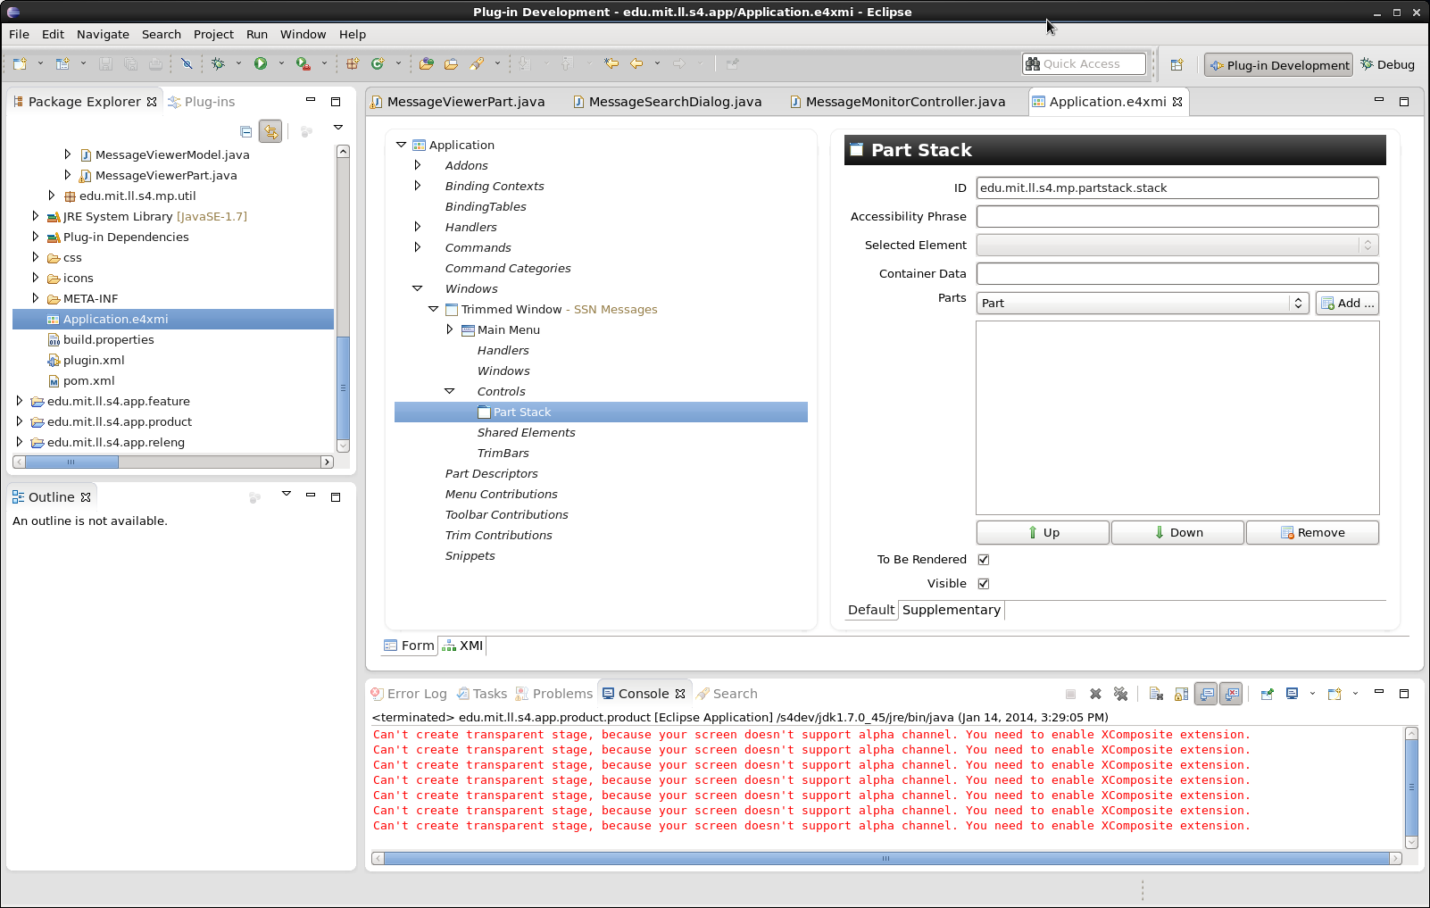Viewport: 1430px width, 908px height.
Task: Click the Open Console icon
Action: pos(1334,694)
